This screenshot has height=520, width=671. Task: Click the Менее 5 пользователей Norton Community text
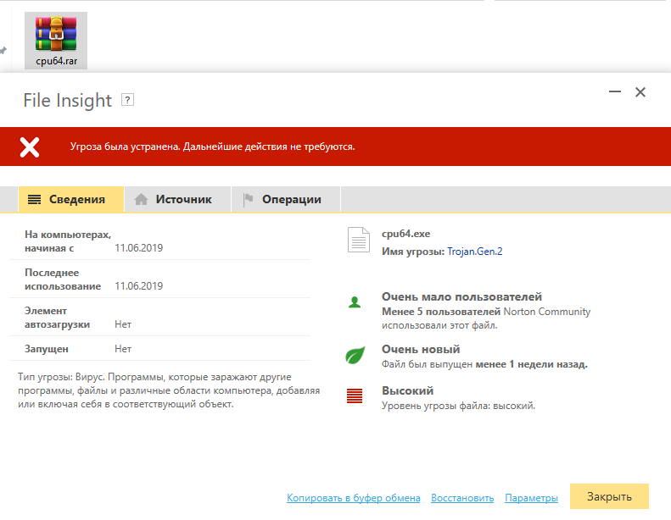coord(486,318)
